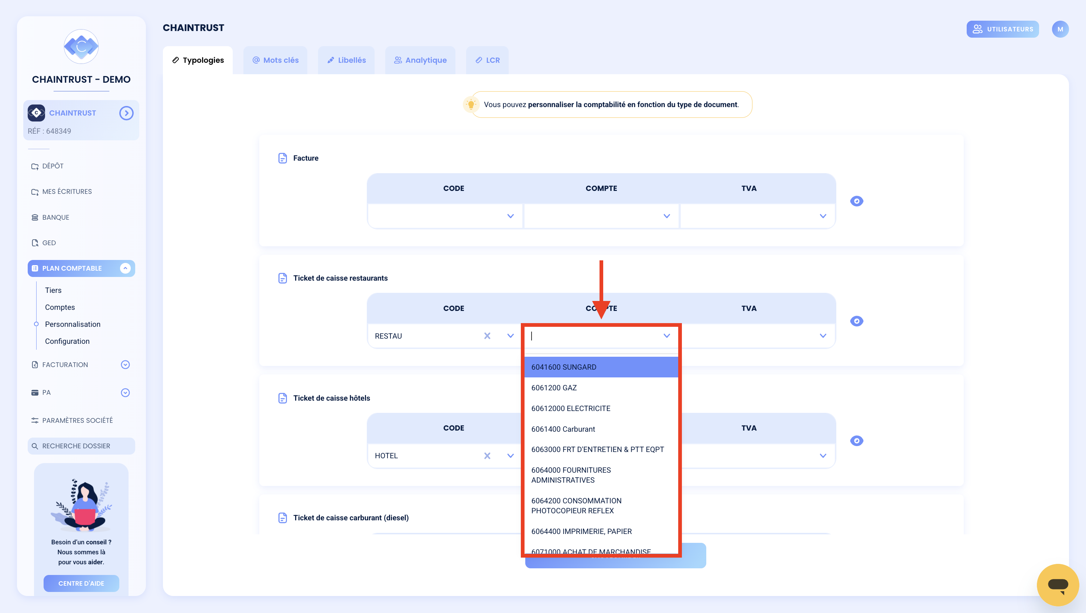Click the Ticket de caisse restaurants document icon
The image size is (1086, 613).
click(283, 278)
